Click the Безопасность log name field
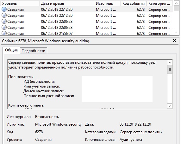The image size is (181, 144). click(47, 117)
